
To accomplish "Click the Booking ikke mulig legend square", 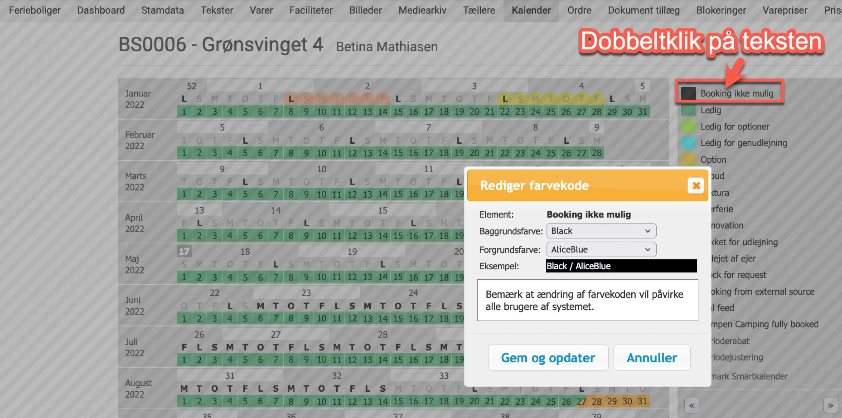I will [x=688, y=93].
